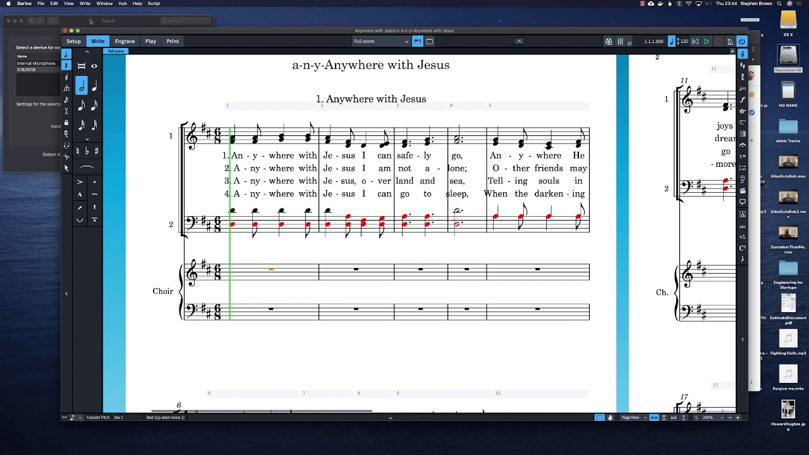Apply the staccato articulation
This screenshot has height=455, width=809.
point(95,182)
